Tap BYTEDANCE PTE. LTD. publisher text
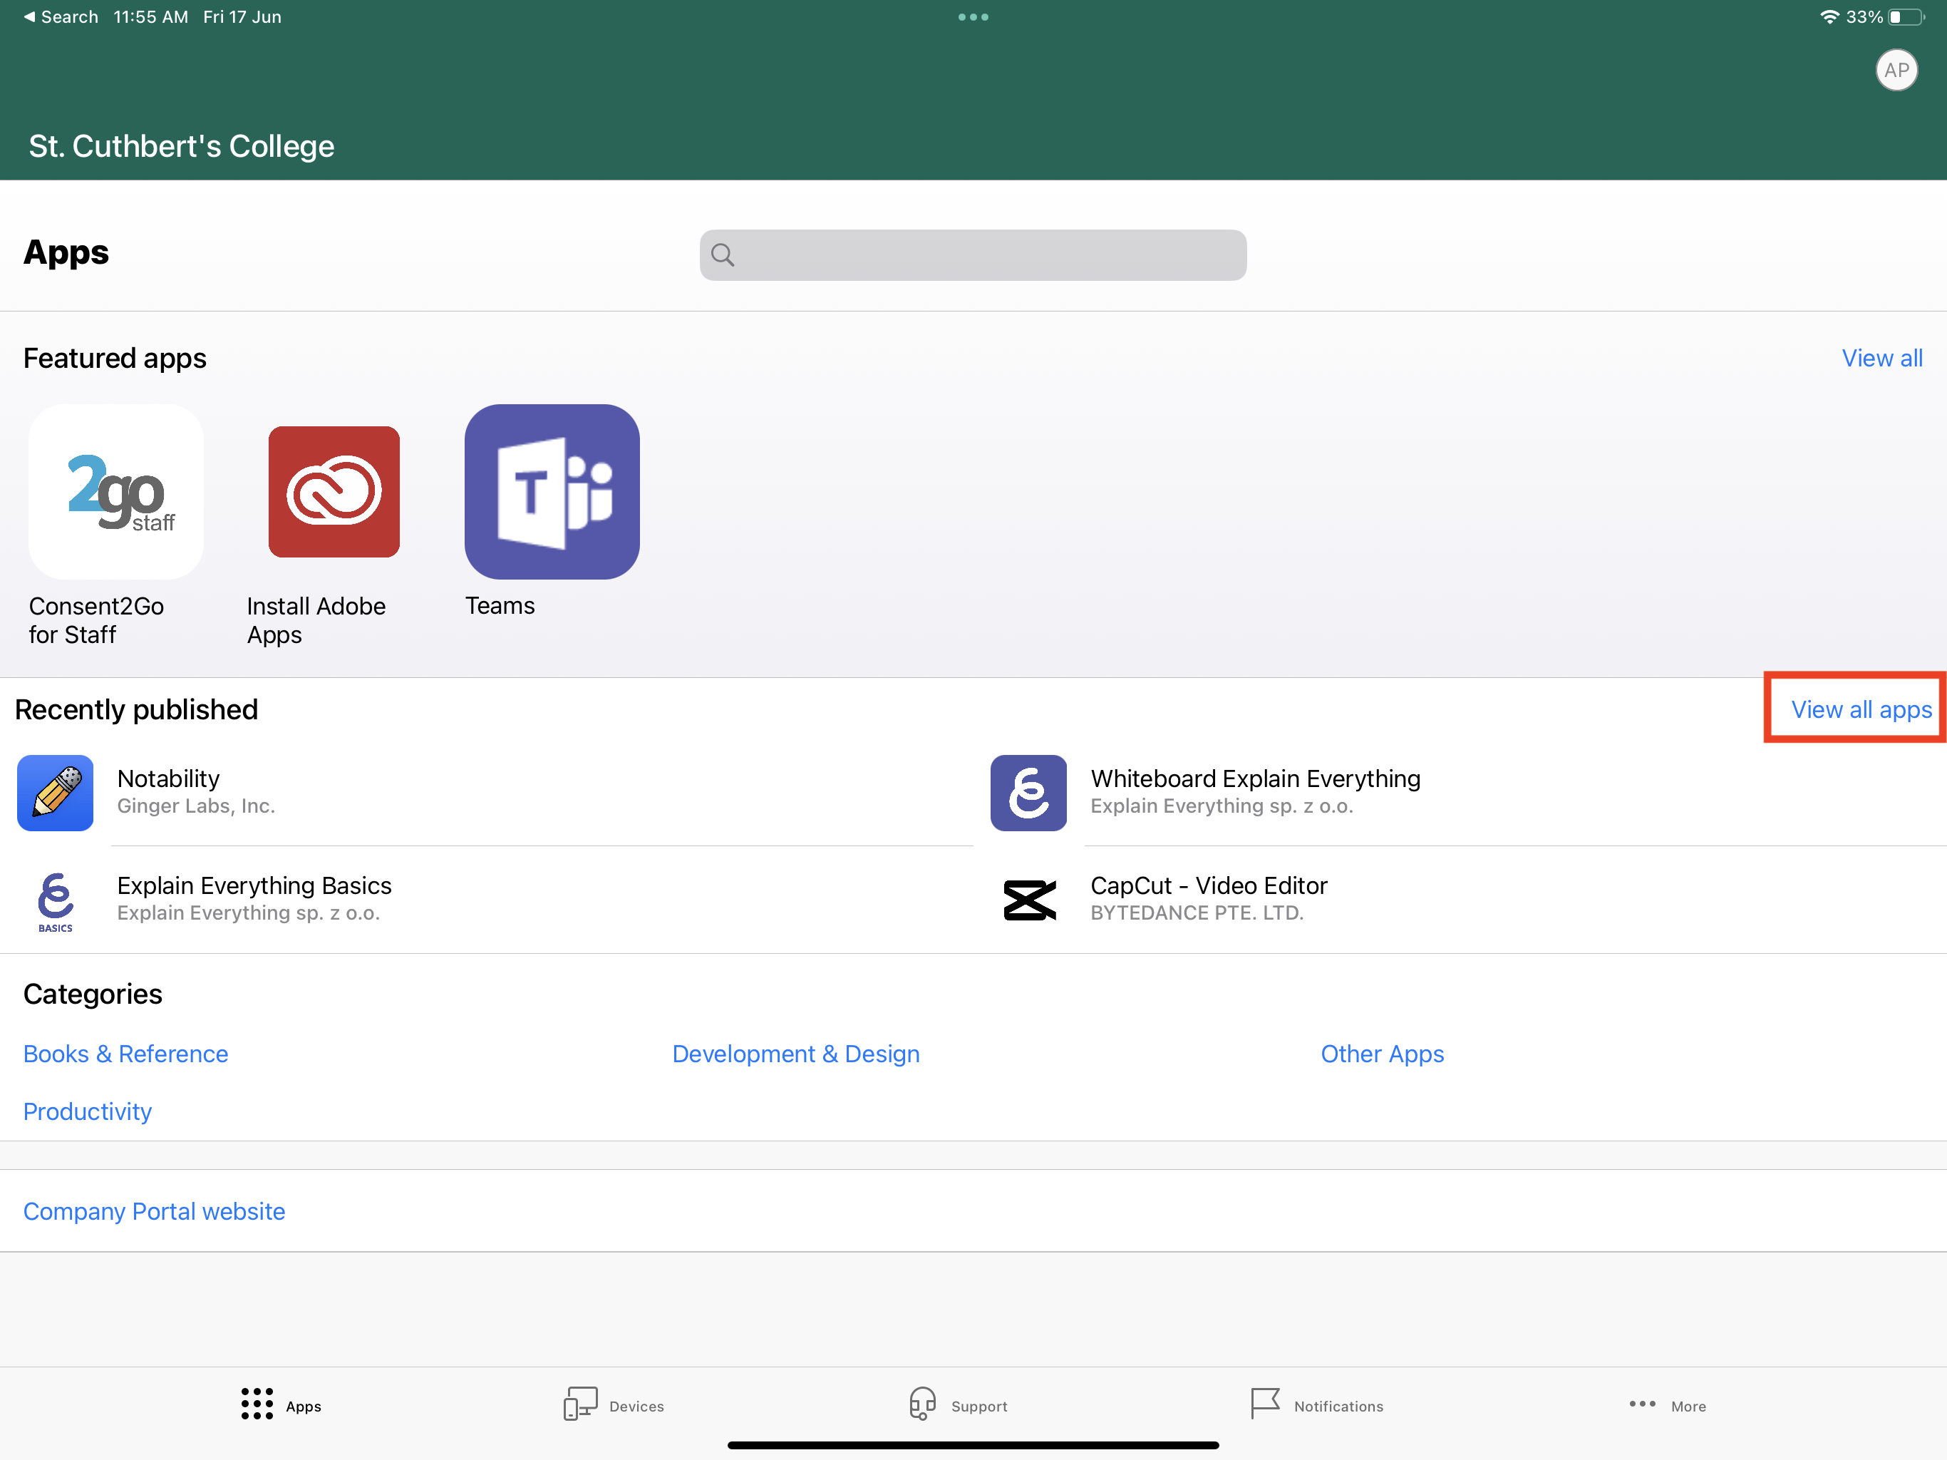Image resolution: width=1947 pixels, height=1460 pixels. [x=1197, y=913]
